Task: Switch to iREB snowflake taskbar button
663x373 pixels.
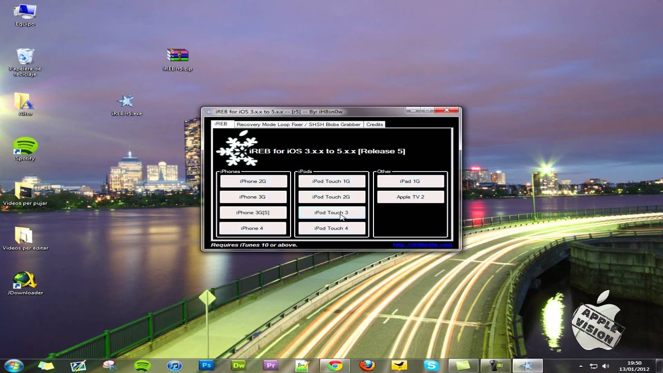Action: tap(528, 365)
